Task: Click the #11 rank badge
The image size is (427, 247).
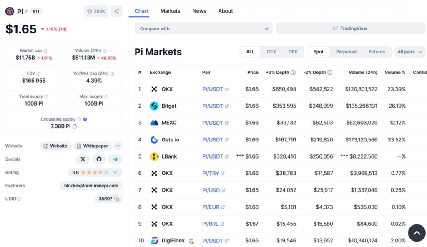Action: (36, 11)
